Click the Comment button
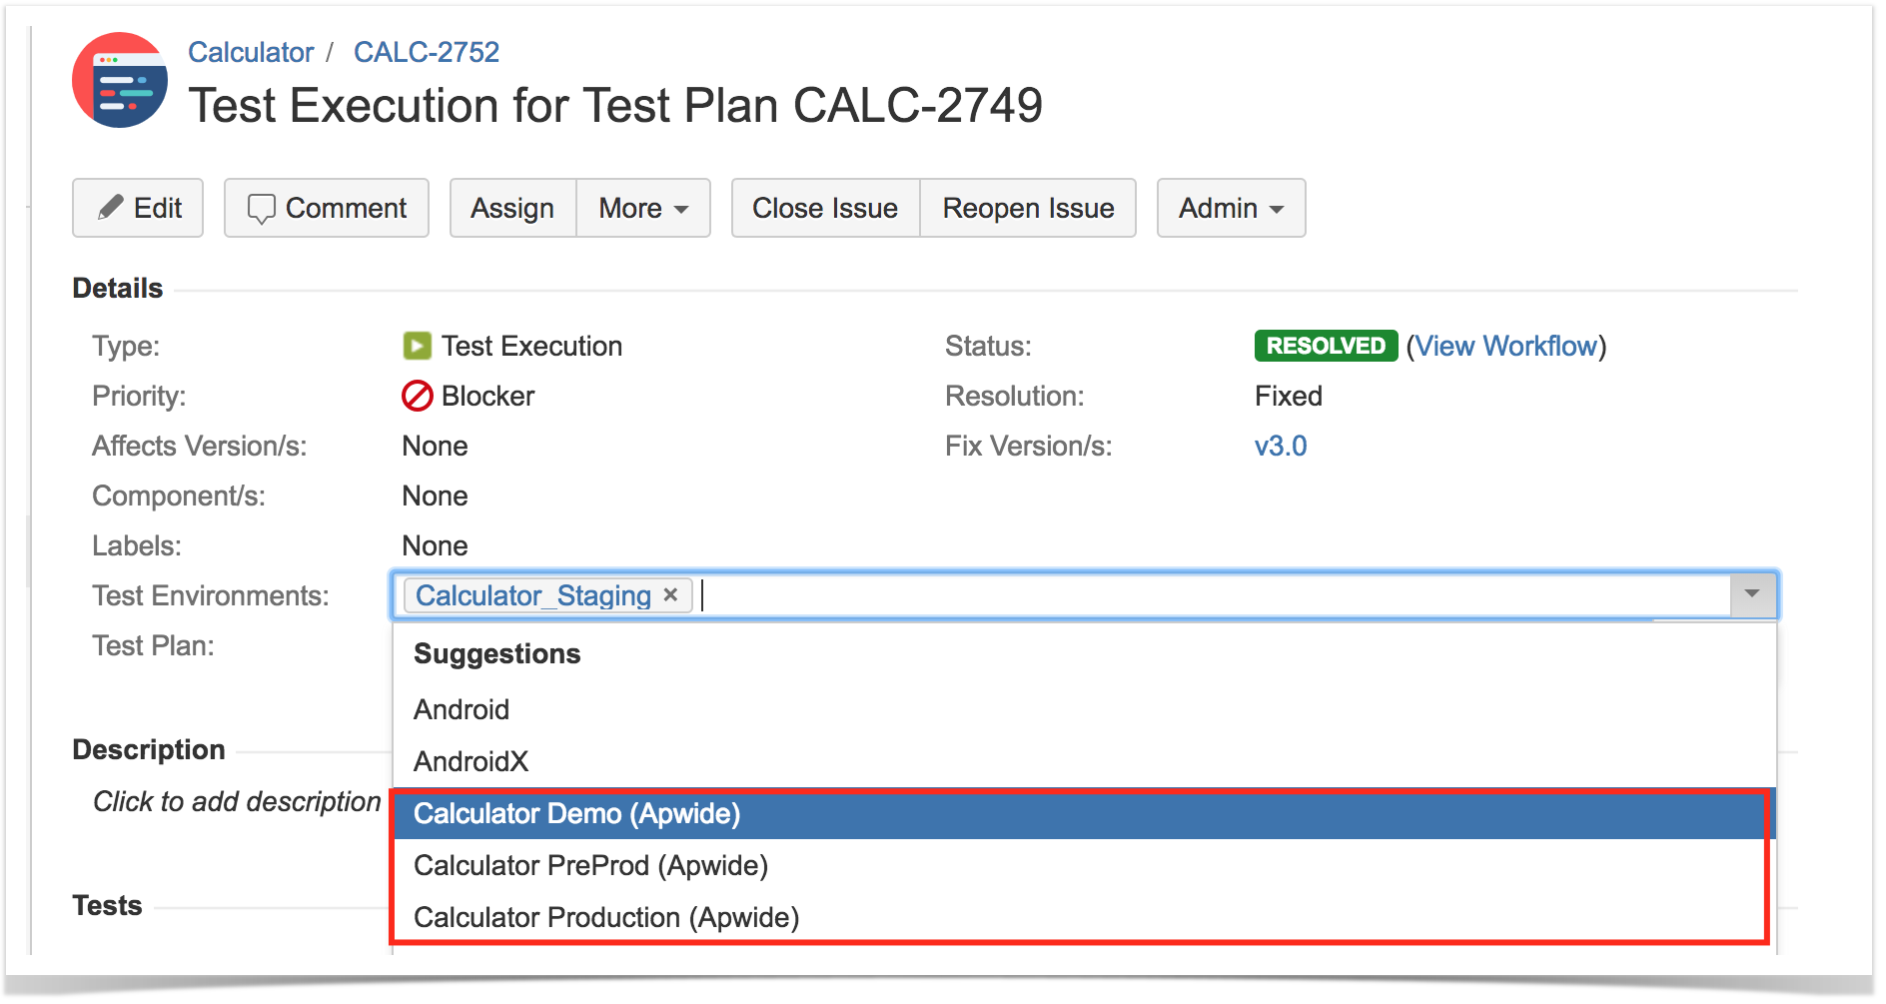The height and width of the screenshot is (1004, 1886). pyautogui.click(x=327, y=208)
